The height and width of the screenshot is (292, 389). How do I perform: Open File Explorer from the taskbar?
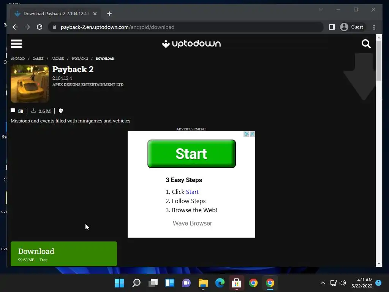click(x=203, y=283)
